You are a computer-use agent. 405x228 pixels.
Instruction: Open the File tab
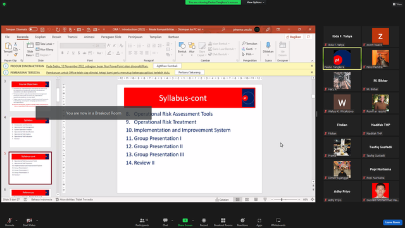point(7,37)
